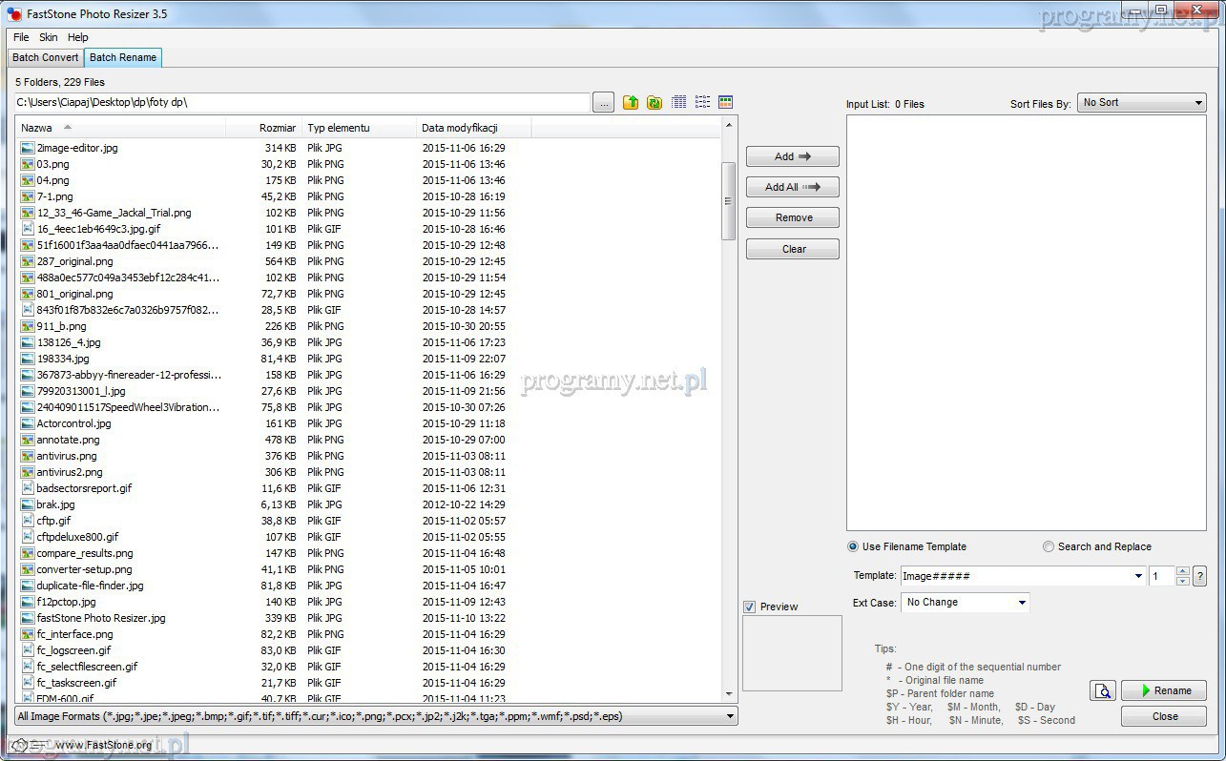Open the Skin menu
Screen dimensions: 1226x761
click(48, 37)
